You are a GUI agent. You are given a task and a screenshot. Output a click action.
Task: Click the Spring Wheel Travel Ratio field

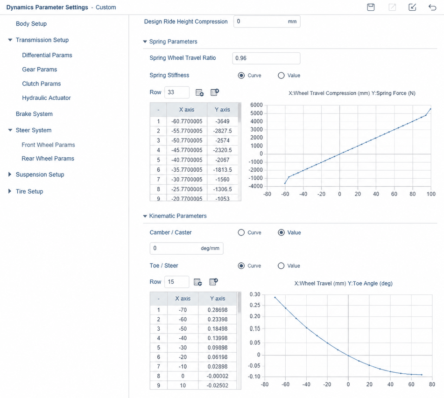click(266, 58)
